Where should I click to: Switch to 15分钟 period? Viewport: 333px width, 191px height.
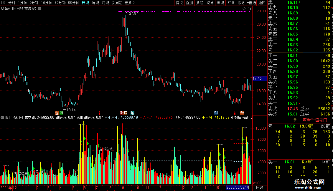[x=47, y=3]
